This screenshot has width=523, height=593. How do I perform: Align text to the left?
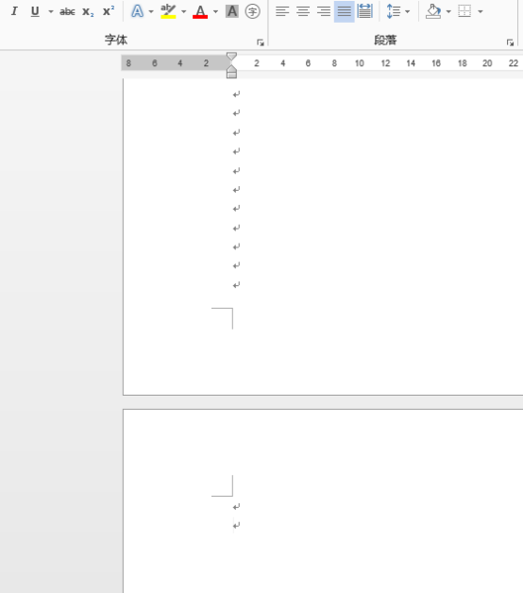pyautogui.click(x=282, y=11)
